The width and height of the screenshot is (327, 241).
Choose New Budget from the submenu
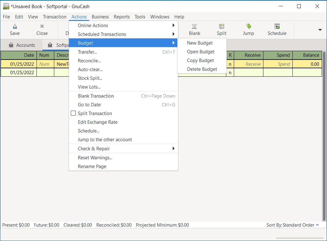pyautogui.click(x=200, y=43)
